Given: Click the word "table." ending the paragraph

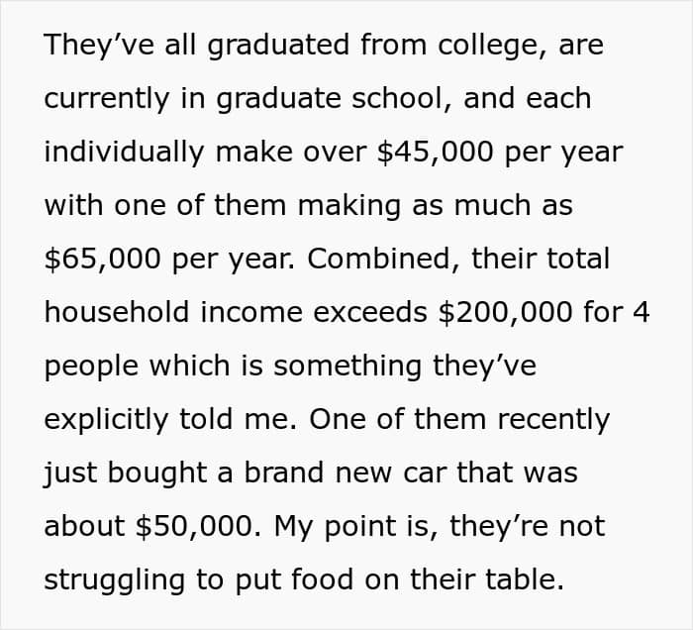Looking at the screenshot, I should tap(525, 579).
